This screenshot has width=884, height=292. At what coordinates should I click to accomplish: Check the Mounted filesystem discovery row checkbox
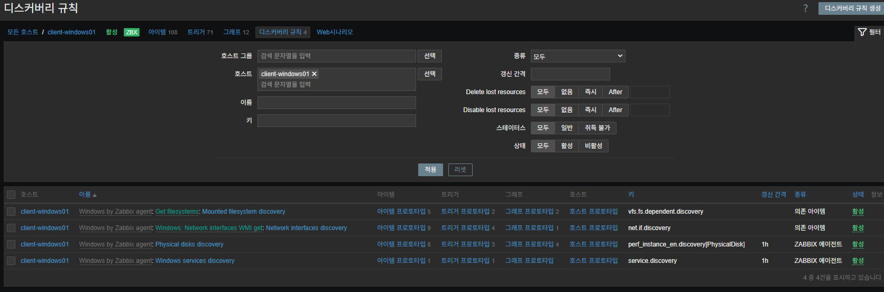[11, 212]
